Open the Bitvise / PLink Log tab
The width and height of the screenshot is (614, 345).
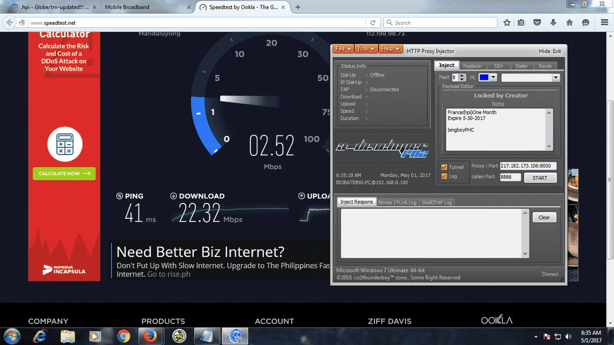[x=397, y=202]
